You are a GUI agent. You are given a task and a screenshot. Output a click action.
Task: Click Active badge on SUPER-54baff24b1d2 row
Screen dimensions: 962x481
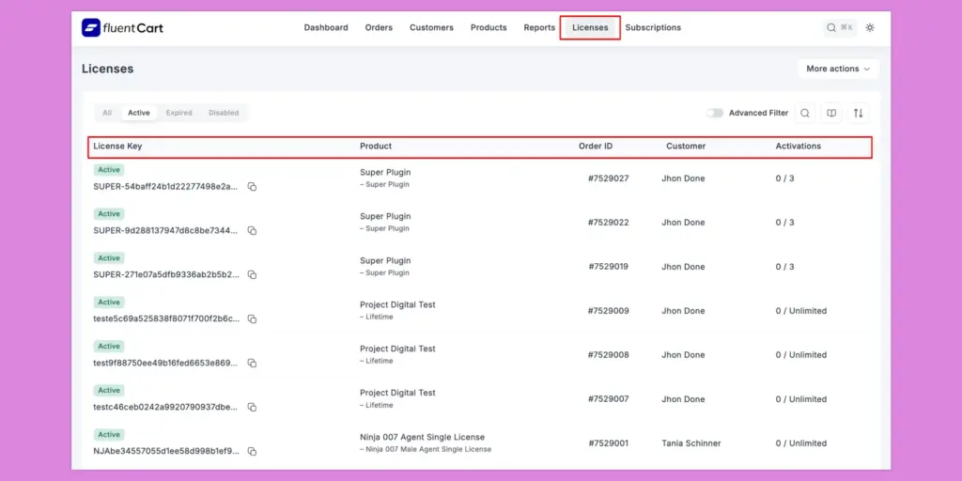109,170
